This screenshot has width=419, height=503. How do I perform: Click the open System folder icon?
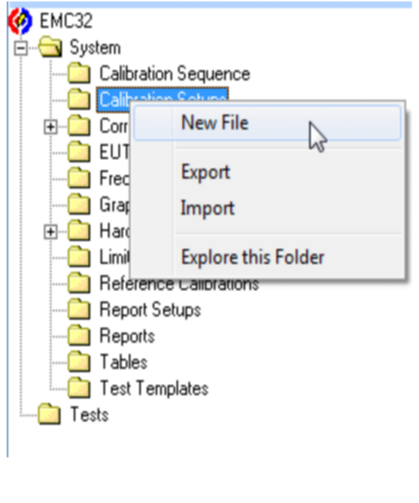(49, 47)
